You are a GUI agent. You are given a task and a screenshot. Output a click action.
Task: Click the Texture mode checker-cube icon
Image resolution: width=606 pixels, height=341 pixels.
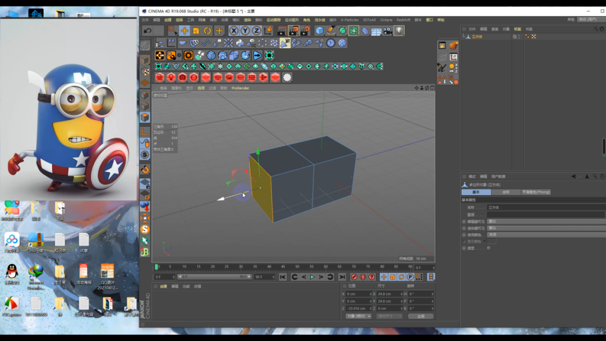click(145, 72)
